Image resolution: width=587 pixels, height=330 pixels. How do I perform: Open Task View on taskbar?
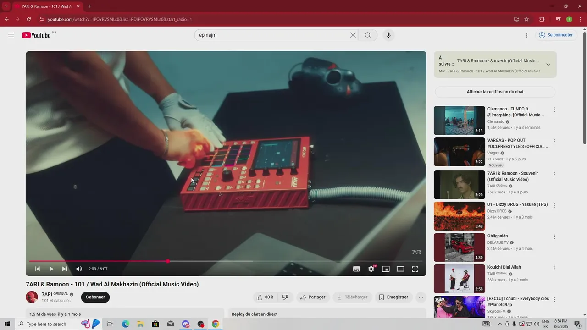click(x=110, y=324)
